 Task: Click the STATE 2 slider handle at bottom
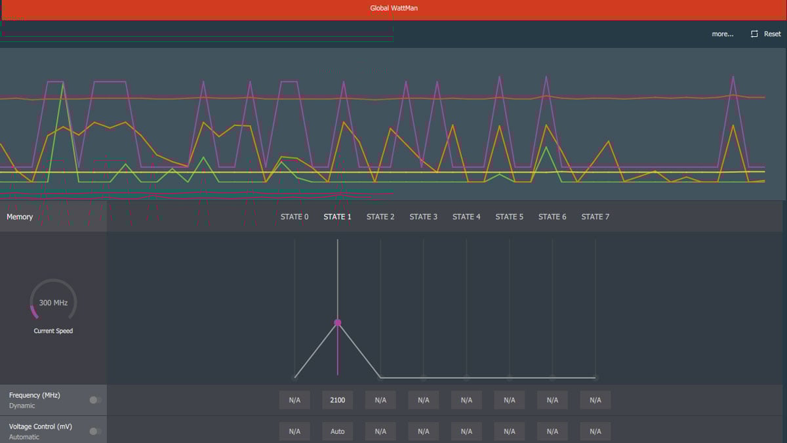coord(380,377)
